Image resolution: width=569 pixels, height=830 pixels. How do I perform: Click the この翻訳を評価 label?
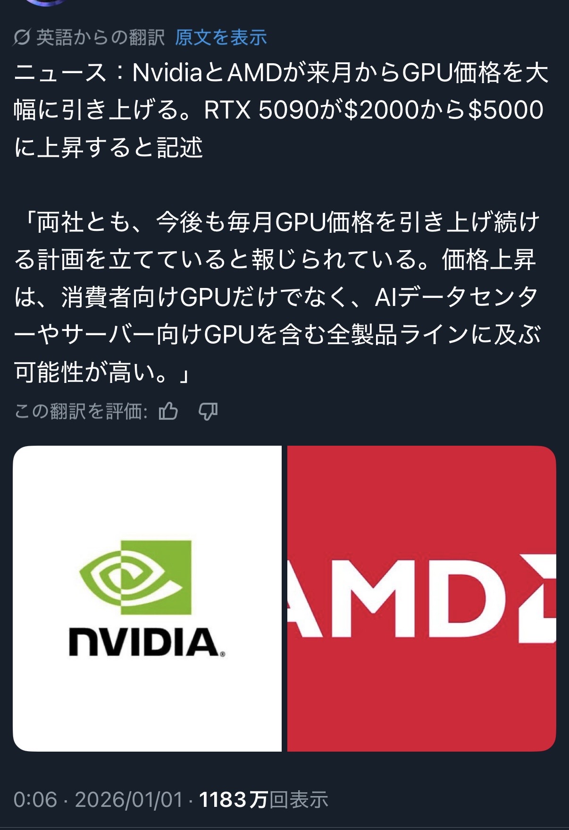pos(81,412)
